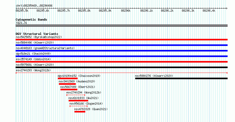Click the DGV Structural Variants track title
This screenshot has width=235, height=122.
[x=37, y=34]
